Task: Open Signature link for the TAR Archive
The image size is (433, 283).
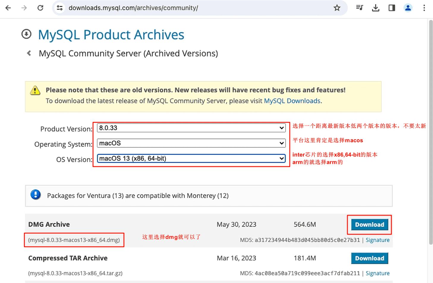Action: pos(377,273)
